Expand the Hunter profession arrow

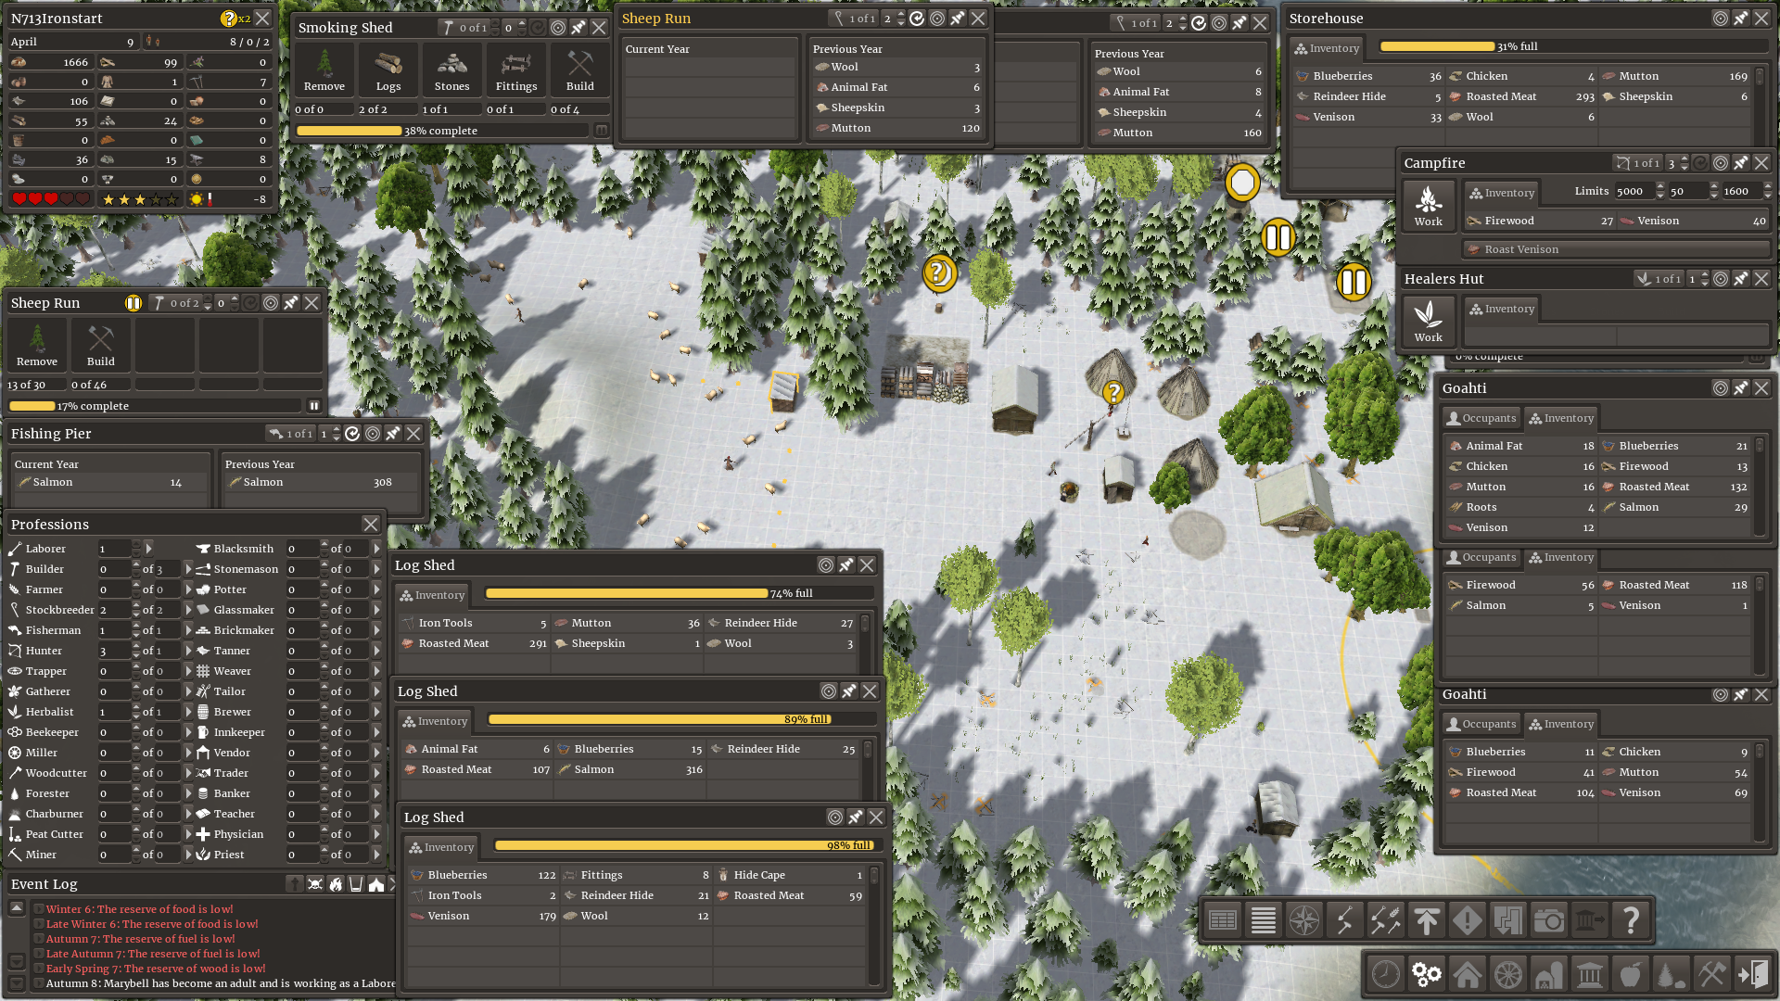(x=188, y=651)
